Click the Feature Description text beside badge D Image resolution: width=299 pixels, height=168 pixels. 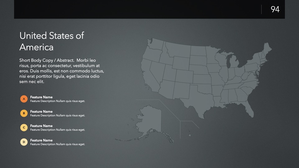point(58,144)
